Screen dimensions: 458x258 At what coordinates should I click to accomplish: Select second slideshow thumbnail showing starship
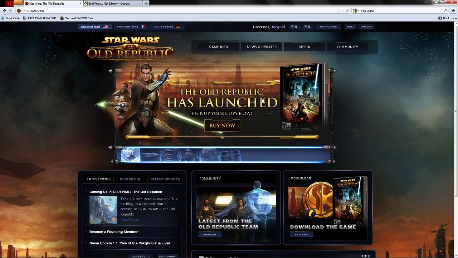[150, 155]
